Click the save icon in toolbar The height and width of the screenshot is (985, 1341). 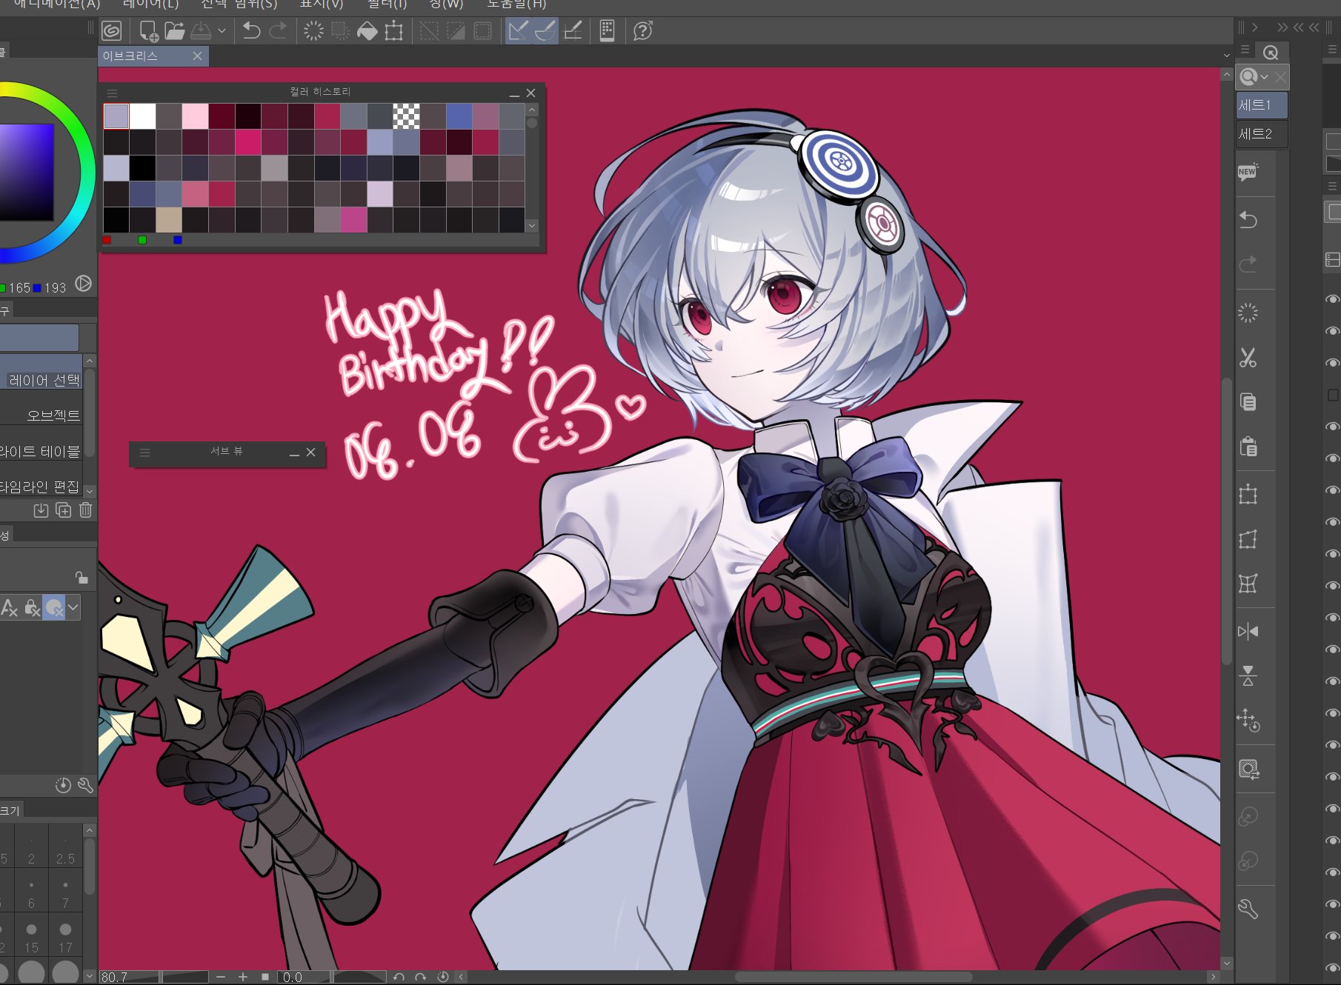201,31
